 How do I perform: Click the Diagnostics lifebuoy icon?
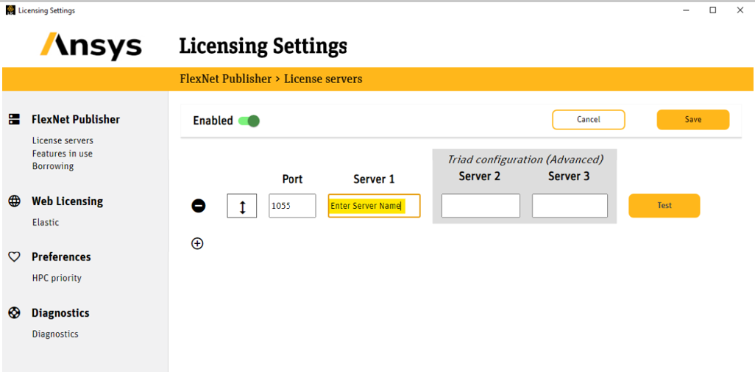(14, 312)
